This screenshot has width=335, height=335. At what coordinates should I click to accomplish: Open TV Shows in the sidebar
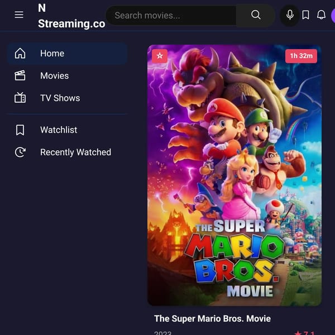[68, 98]
